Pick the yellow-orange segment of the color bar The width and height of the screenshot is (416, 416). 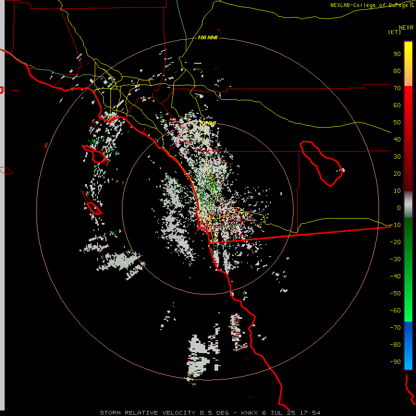408,64
